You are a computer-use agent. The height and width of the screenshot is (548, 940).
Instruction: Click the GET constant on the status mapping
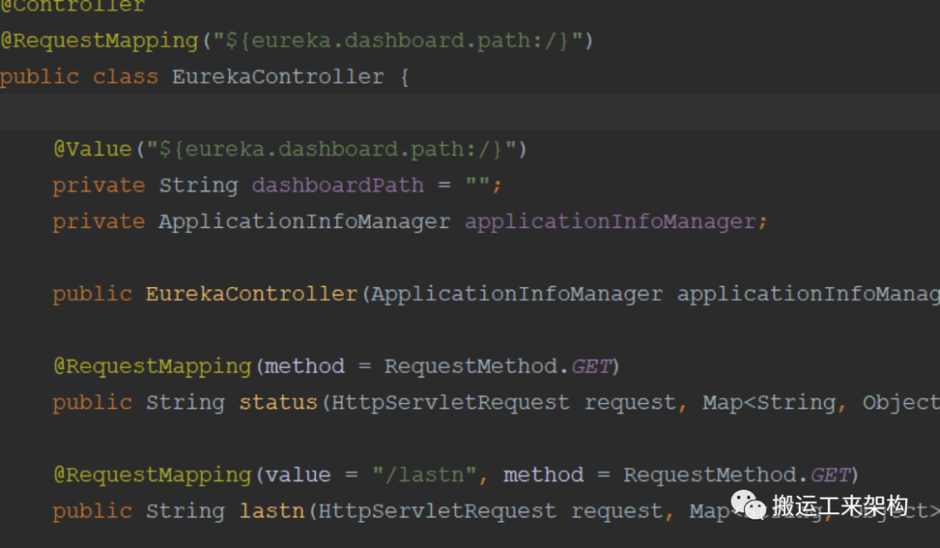(591, 366)
